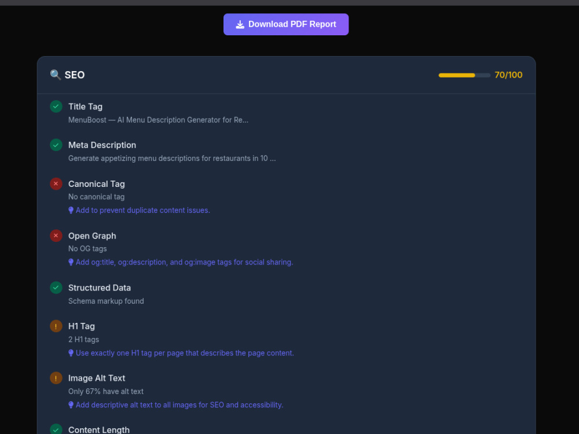Click the 'Add descriptive alt text' recommendation
This screenshot has width=579, height=434.
point(179,405)
